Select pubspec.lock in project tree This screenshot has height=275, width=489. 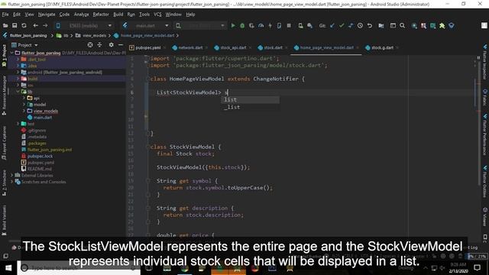[x=40, y=156]
